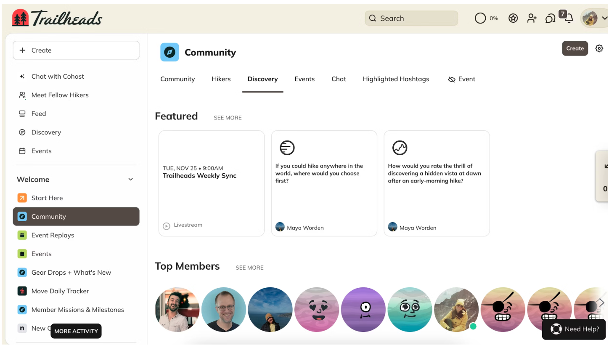Open the first Top Member bearded man avatar

click(177, 310)
